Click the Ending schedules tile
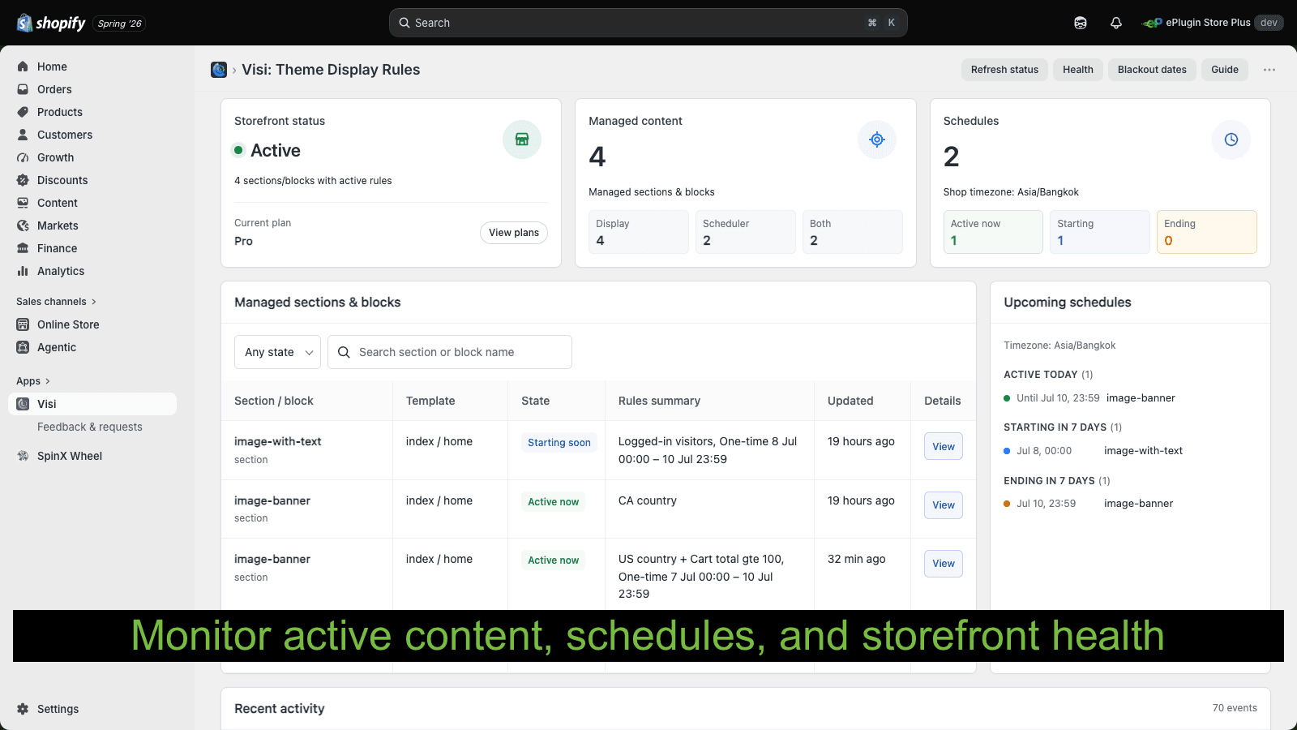This screenshot has width=1297, height=730. 1207,232
